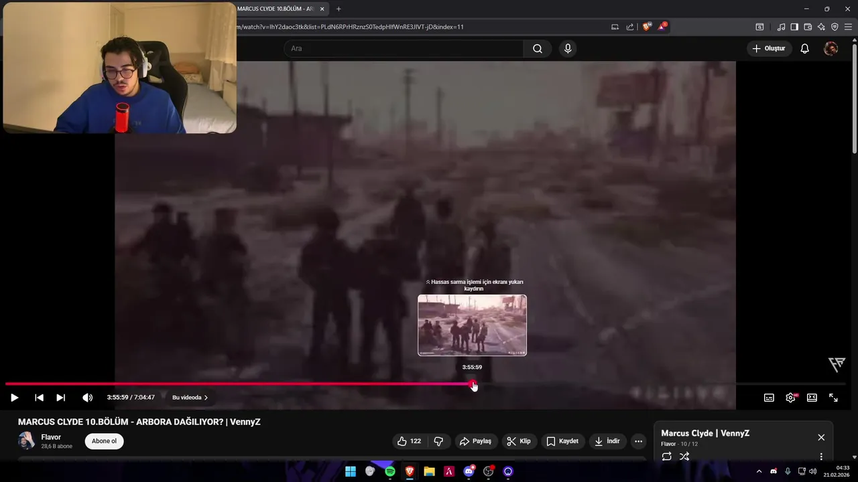Open File Explorer from taskbar

[429, 471]
